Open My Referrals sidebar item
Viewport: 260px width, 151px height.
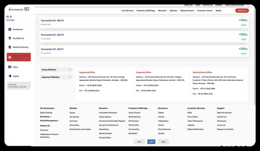19,38
